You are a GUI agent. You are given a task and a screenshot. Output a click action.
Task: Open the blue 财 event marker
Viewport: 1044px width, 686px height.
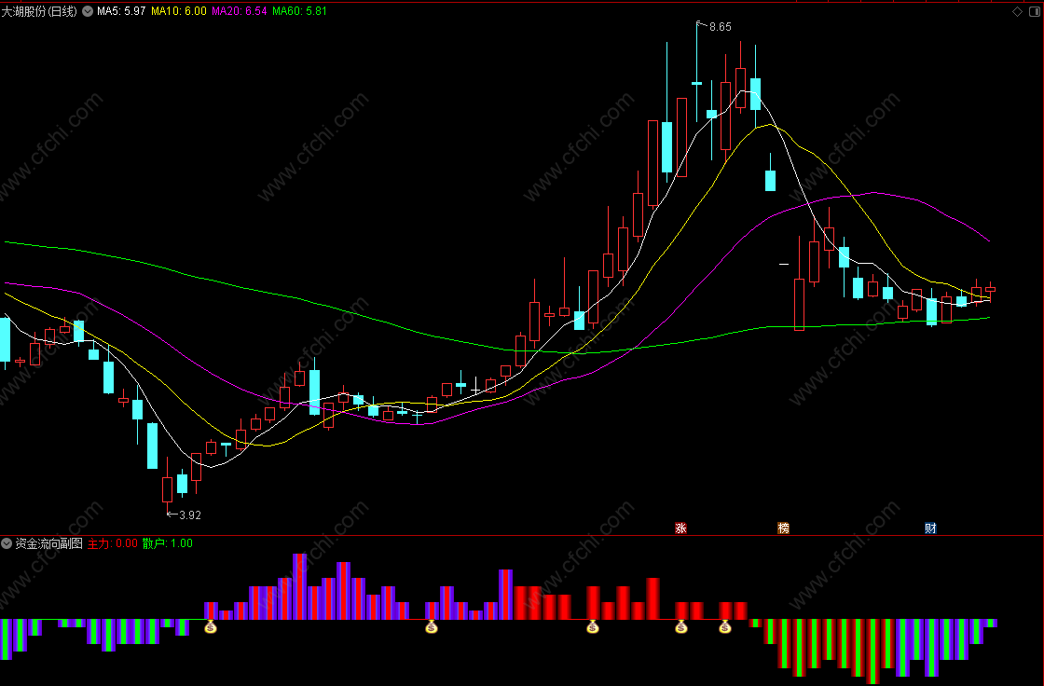coord(931,528)
